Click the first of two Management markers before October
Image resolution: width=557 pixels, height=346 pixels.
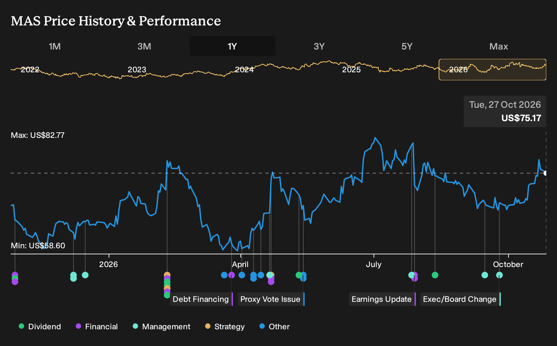pos(485,275)
